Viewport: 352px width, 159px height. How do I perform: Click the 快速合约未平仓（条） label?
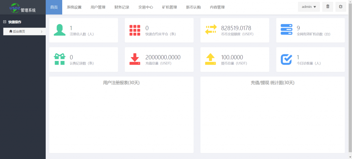tap(161, 34)
